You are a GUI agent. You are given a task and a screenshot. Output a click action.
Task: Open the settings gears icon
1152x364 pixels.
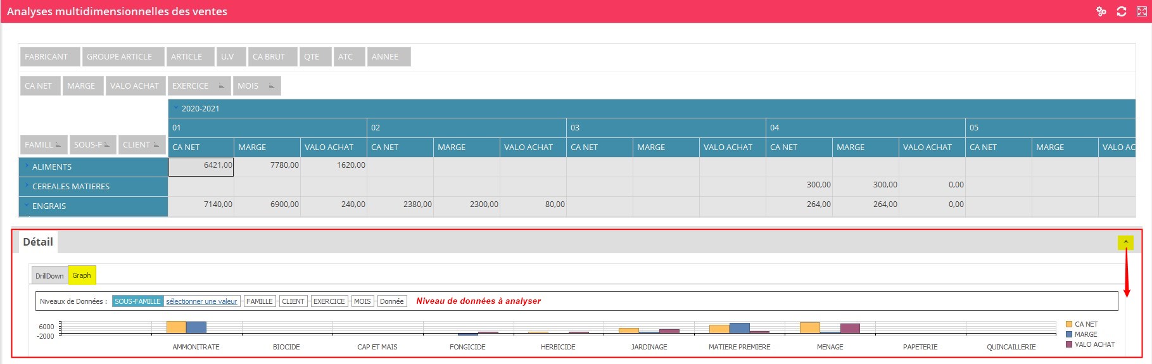[1101, 11]
